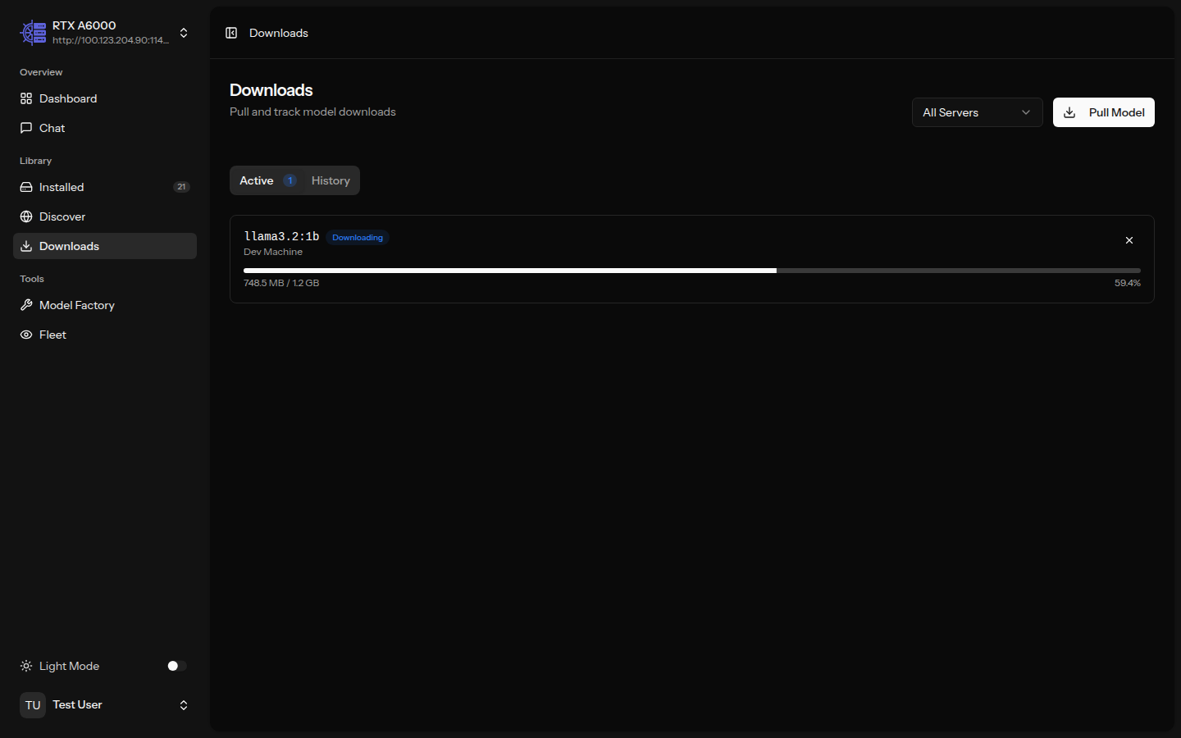The width and height of the screenshot is (1181, 738).
Task: Open the All Servers dropdown
Action: [977, 112]
